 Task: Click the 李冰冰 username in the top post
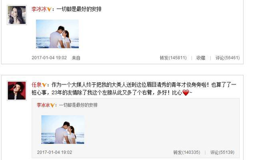(39, 9)
